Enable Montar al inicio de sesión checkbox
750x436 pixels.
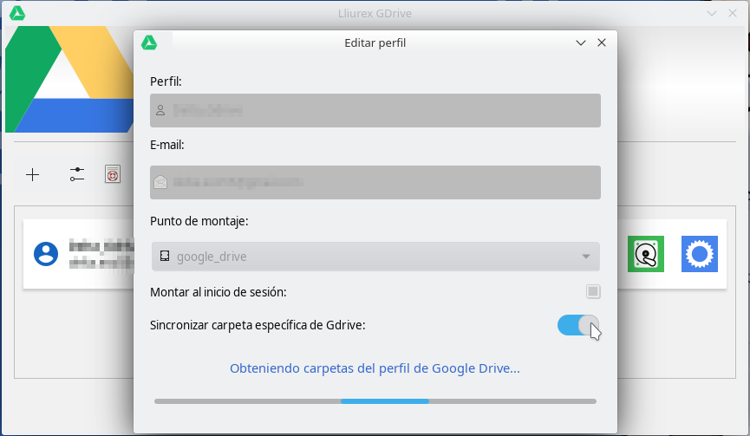tap(593, 292)
